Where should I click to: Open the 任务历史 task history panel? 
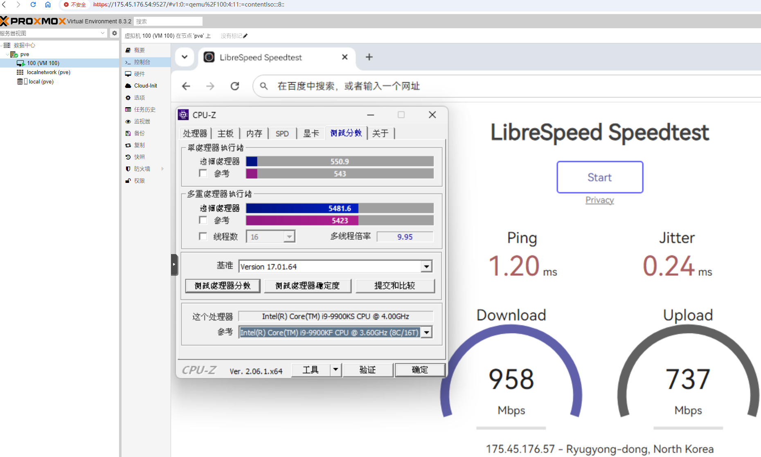(146, 110)
